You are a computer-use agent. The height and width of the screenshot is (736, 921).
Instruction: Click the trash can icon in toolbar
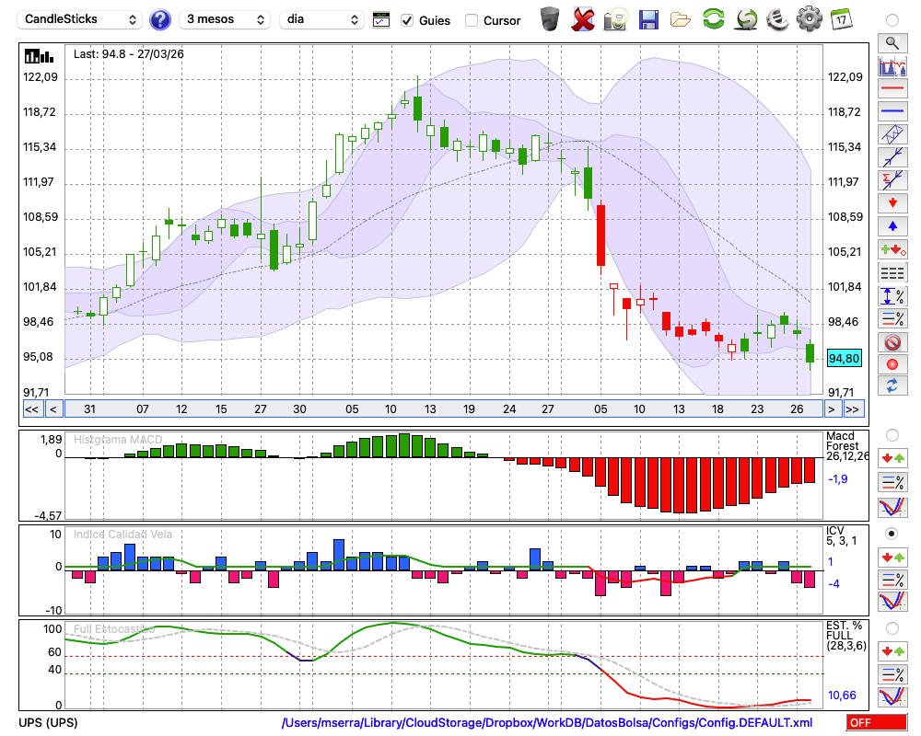point(550,19)
